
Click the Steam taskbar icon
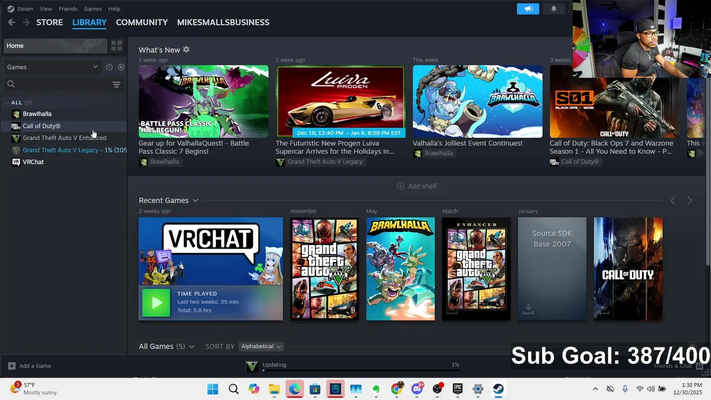point(498,389)
